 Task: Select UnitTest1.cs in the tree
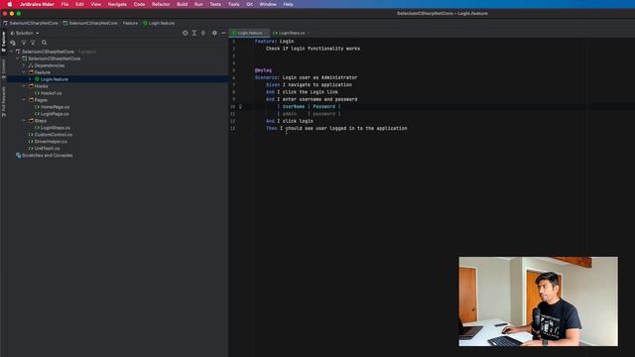(47, 149)
